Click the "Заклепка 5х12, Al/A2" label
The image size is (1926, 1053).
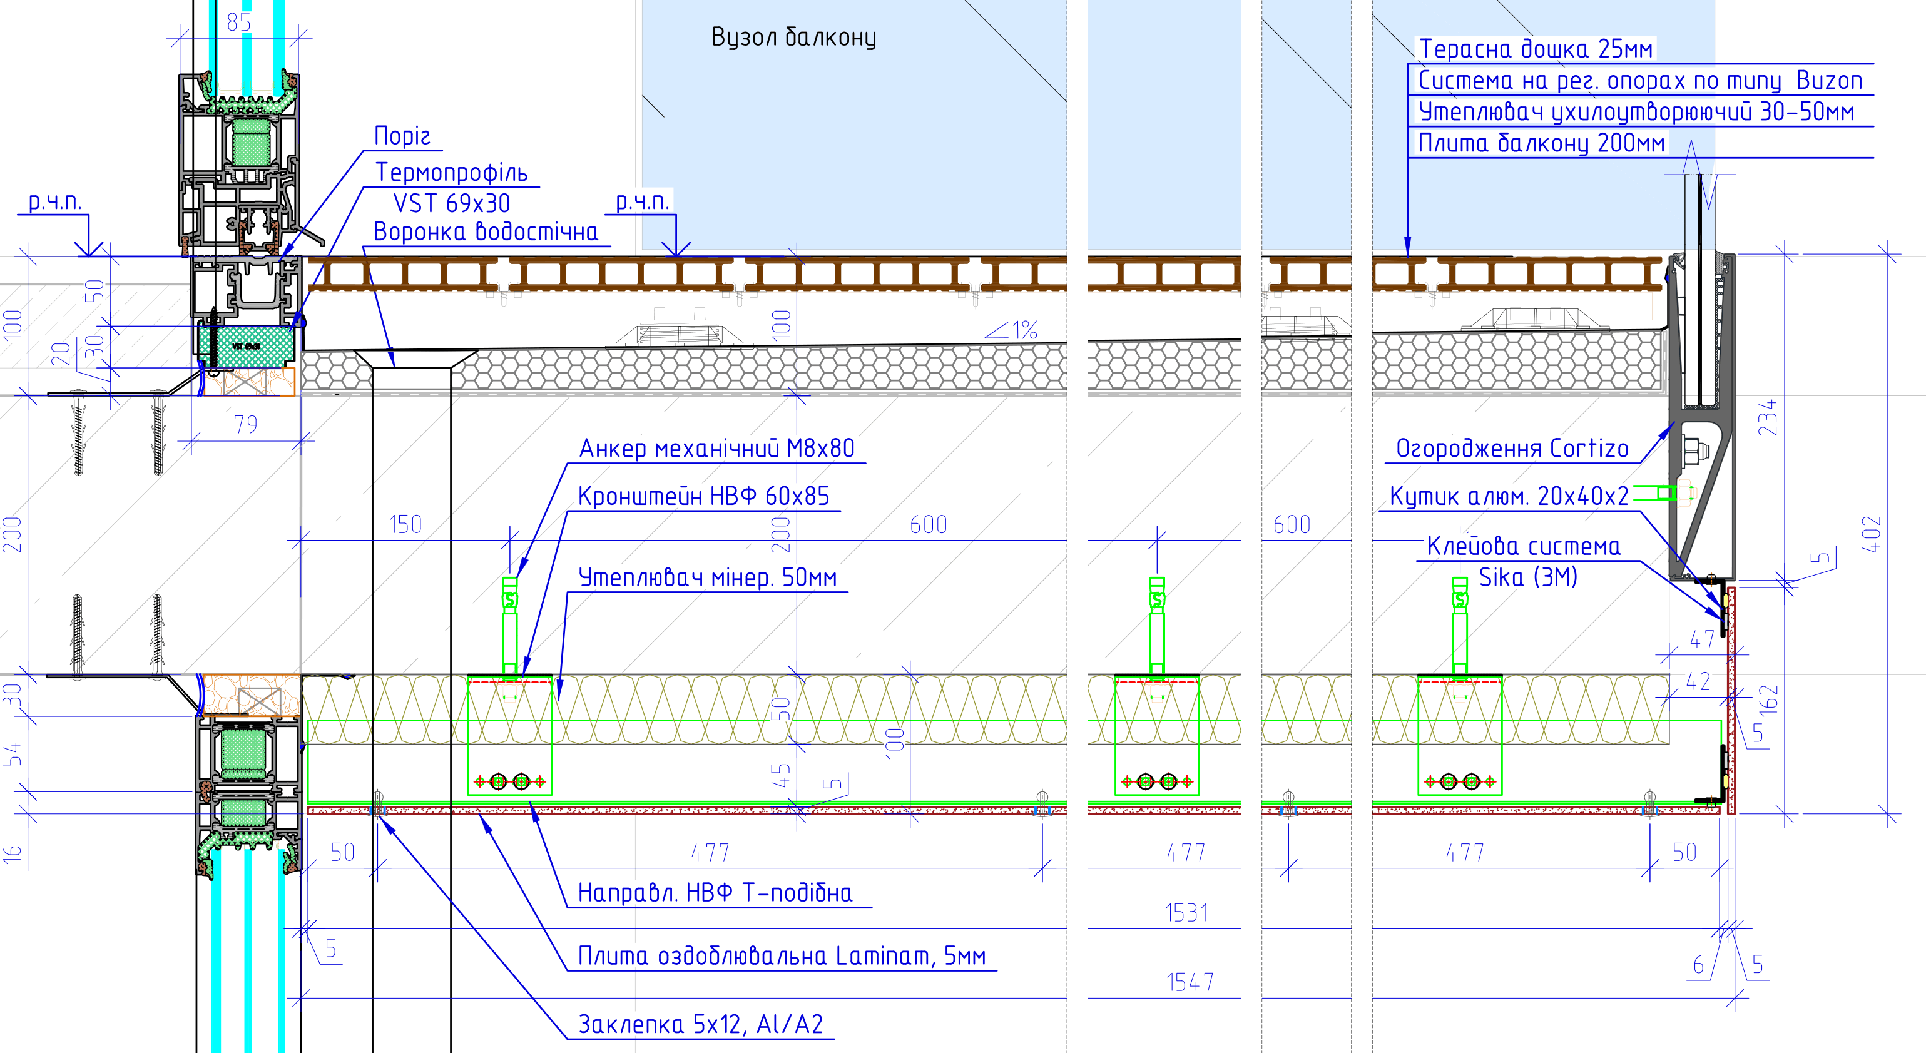pos(701,1024)
